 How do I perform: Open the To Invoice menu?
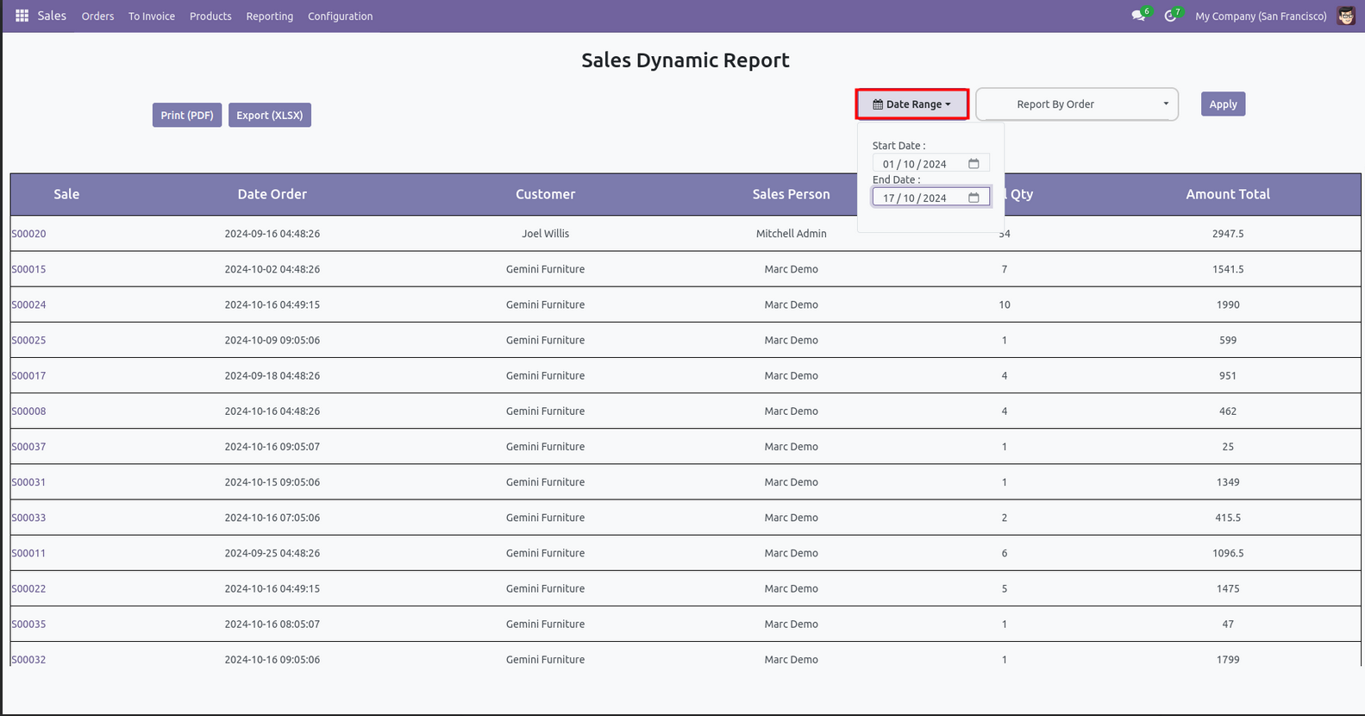coord(152,16)
